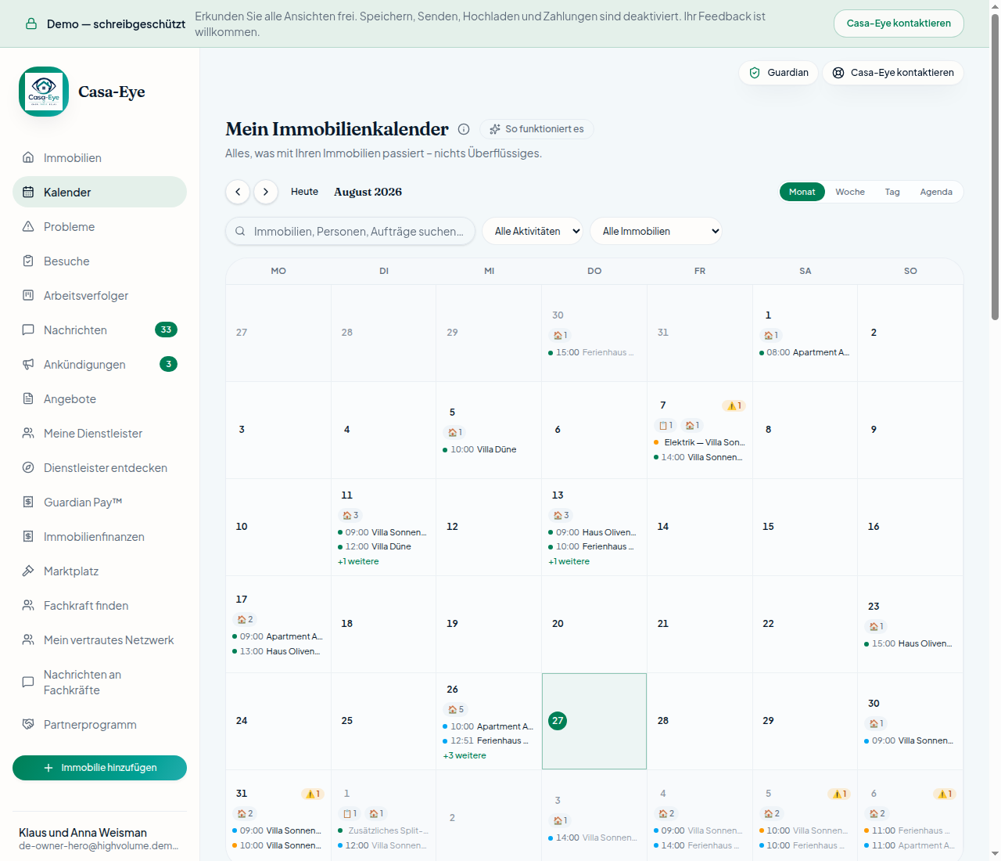Click So funktioniert es
Screen dimensions: 1001x861
point(536,129)
